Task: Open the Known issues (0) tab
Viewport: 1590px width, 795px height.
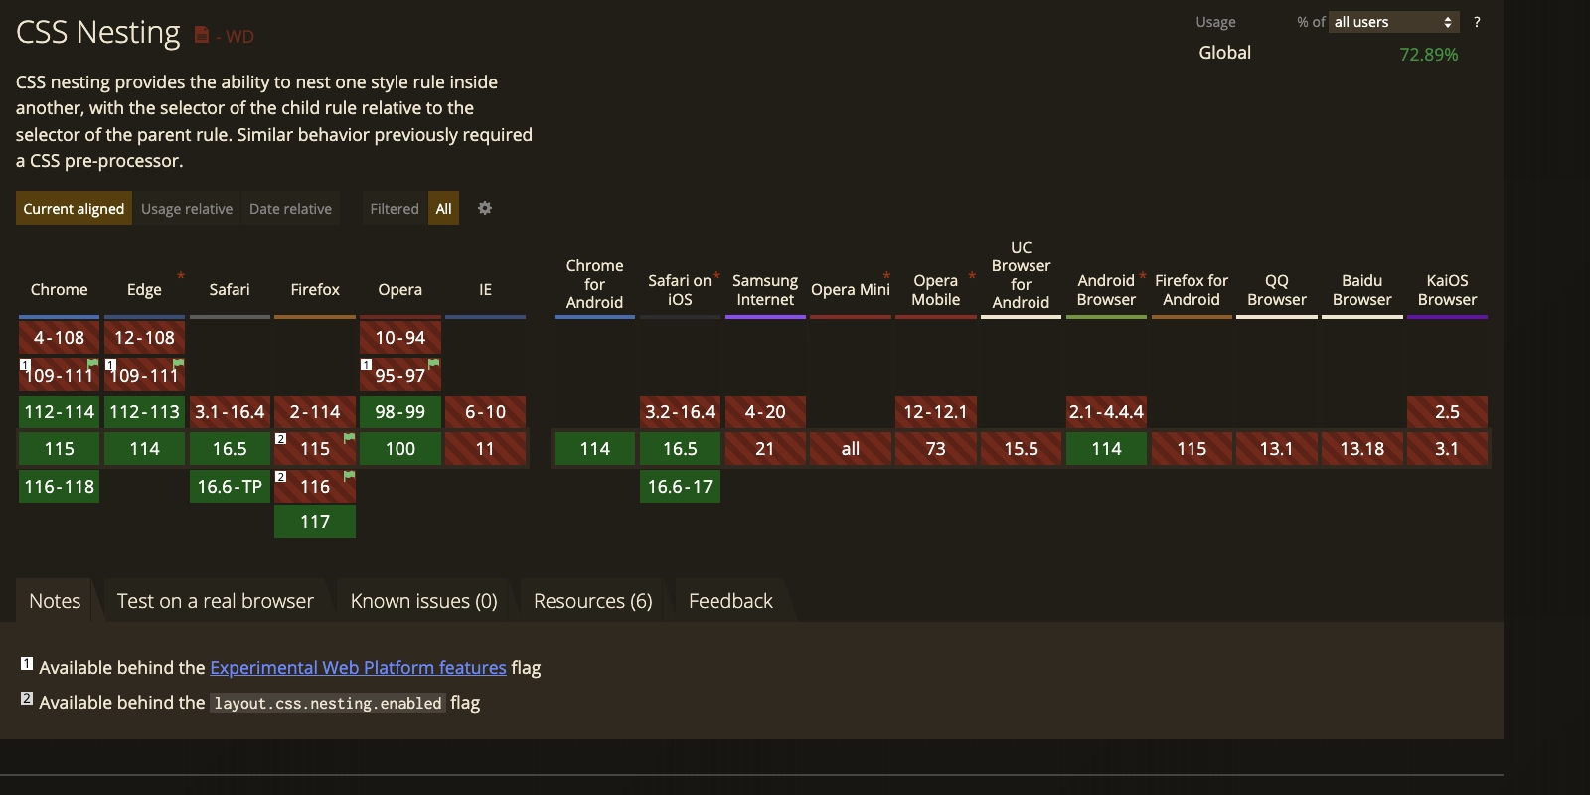Action: (x=424, y=601)
